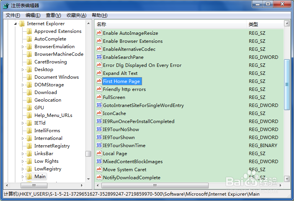Select the Download registry key
The image size is (294, 201).
pos(46,92)
